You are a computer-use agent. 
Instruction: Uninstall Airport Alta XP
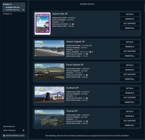tap(130, 28)
